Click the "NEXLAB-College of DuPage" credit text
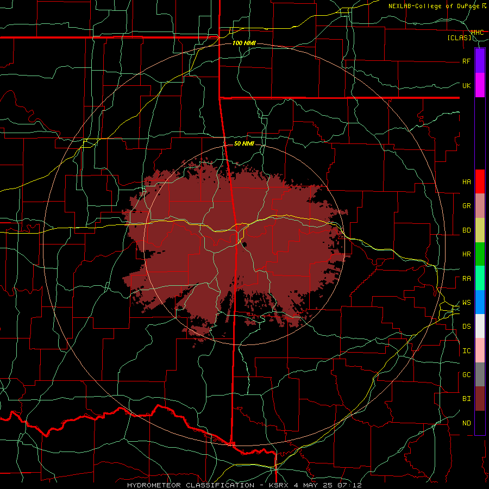The width and height of the screenshot is (489, 489). click(434, 6)
